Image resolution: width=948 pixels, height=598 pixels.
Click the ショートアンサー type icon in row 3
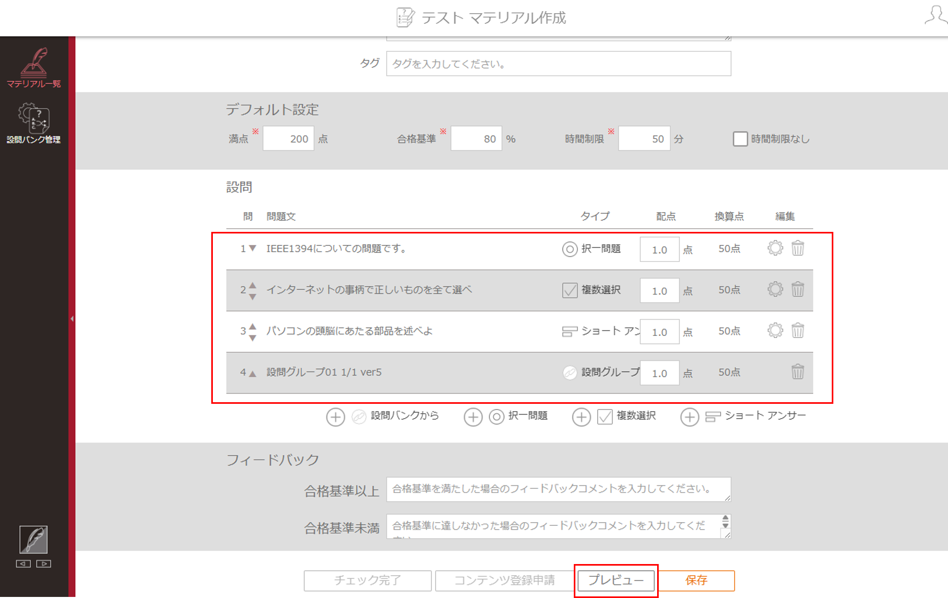click(x=570, y=332)
